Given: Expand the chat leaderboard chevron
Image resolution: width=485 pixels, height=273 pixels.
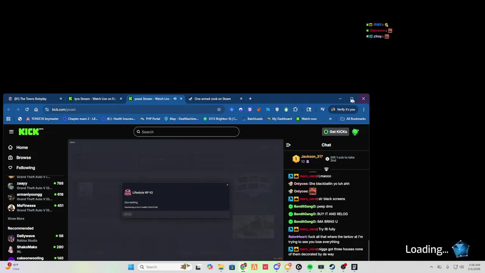Looking at the screenshot, I should click(326, 169).
